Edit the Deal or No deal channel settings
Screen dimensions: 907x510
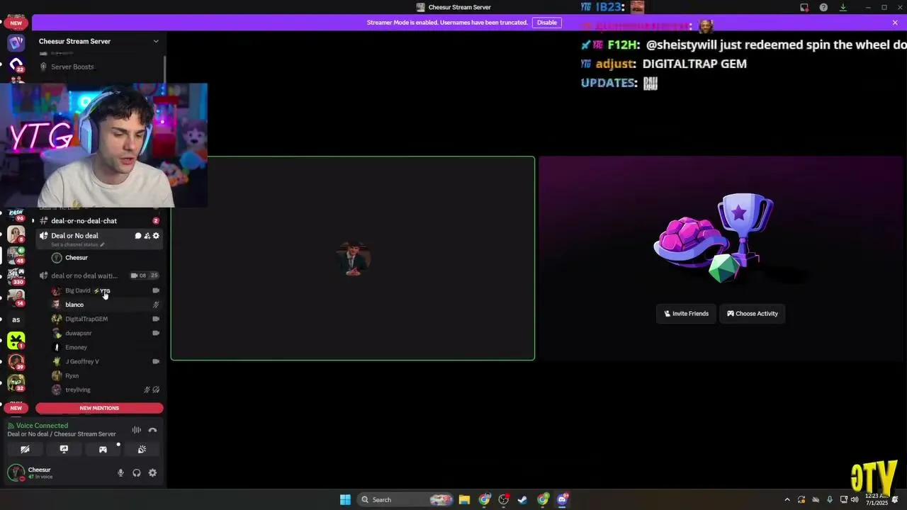click(x=156, y=236)
